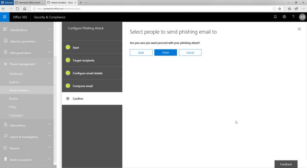Open the Office 365 app launcher waffle
Image resolution: width=307 pixels, height=168 pixels.
[5, 17]
